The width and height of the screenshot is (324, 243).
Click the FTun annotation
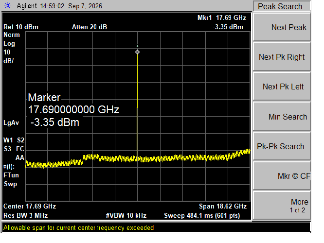click(11, 175)
